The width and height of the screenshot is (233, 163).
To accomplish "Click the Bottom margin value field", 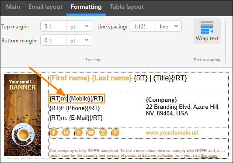I will tap(53, 40).
